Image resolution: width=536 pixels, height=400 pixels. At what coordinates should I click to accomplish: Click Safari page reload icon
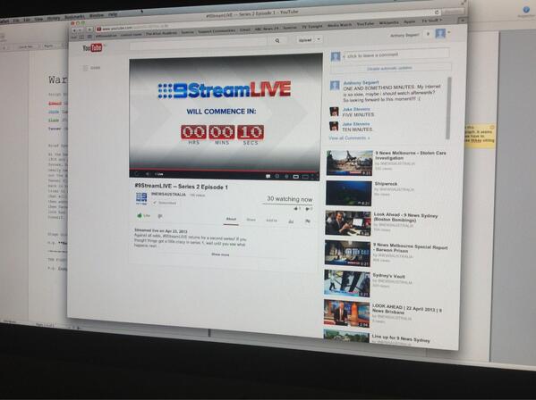coord(437,12)
